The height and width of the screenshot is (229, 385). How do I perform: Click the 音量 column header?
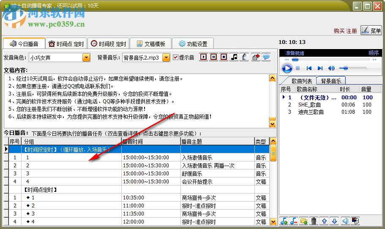click(x=370, y=89)
